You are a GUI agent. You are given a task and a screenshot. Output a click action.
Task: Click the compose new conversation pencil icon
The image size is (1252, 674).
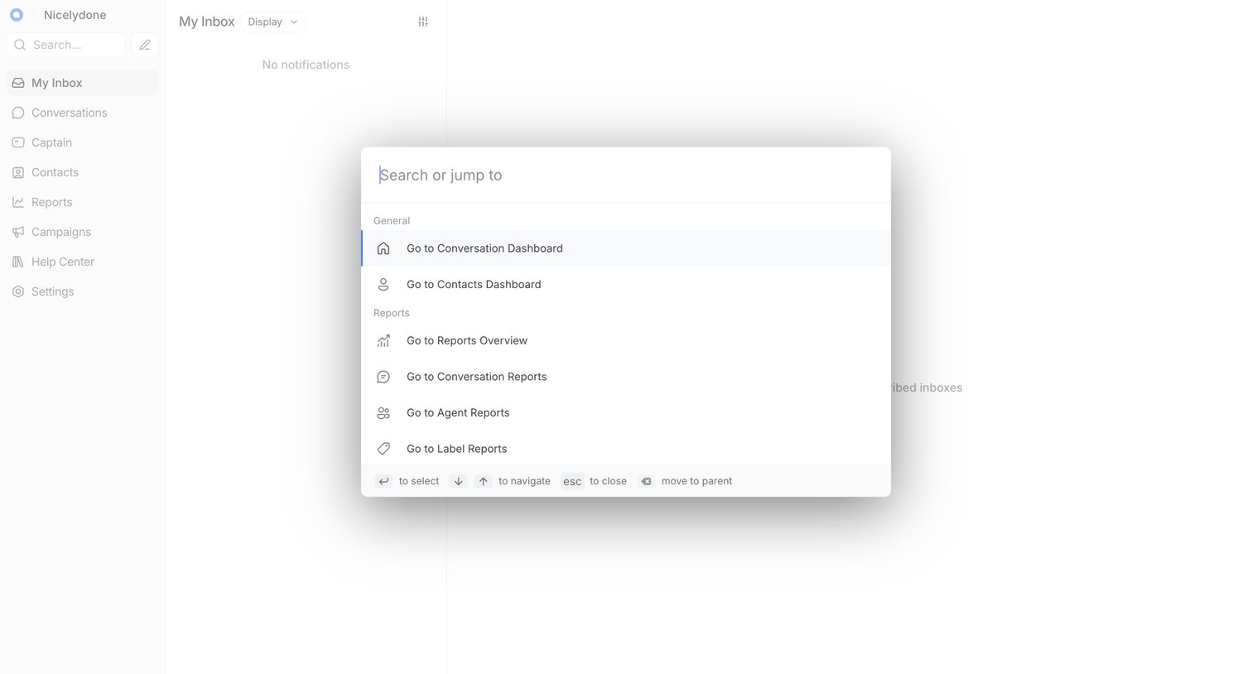[145, 45]
